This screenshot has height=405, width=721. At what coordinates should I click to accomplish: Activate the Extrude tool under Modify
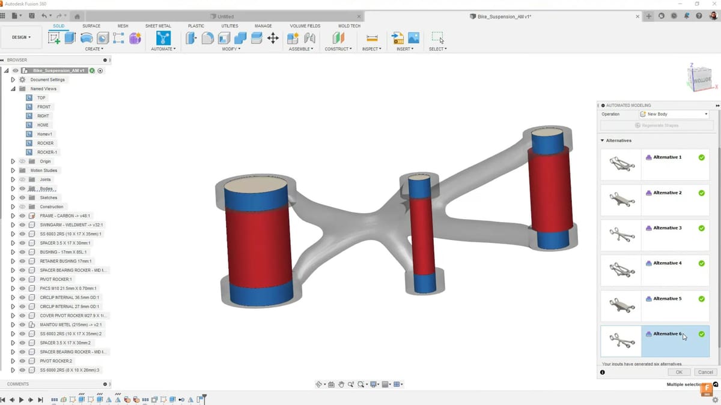coord(191,37)
